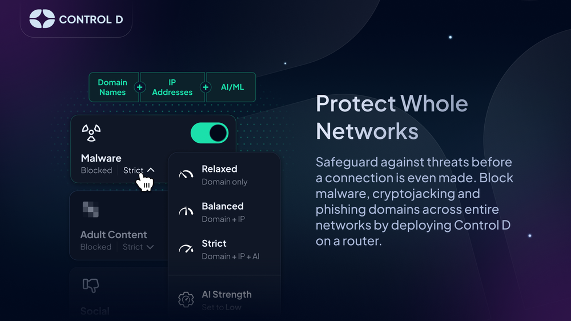571x321 pixels.
Task: Click the Relaxed gauge icon
Action: pyautogui.click(x=186, y=174)
